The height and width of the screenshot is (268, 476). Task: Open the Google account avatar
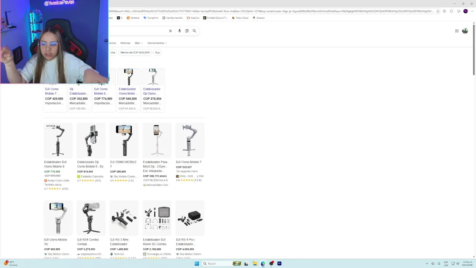(465, 31)
